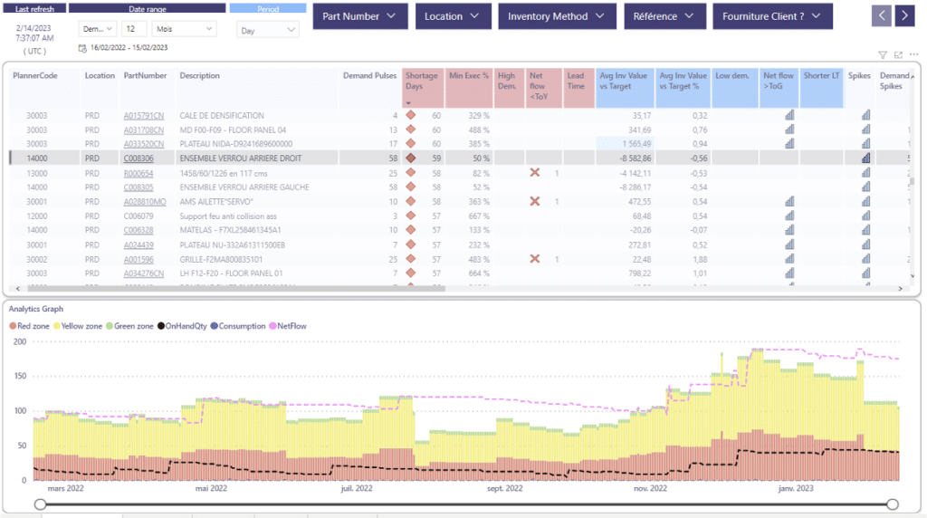Screen dimensions: 927x518
Task: Open the Inventory Method dropdown
Action: [556, 16]
